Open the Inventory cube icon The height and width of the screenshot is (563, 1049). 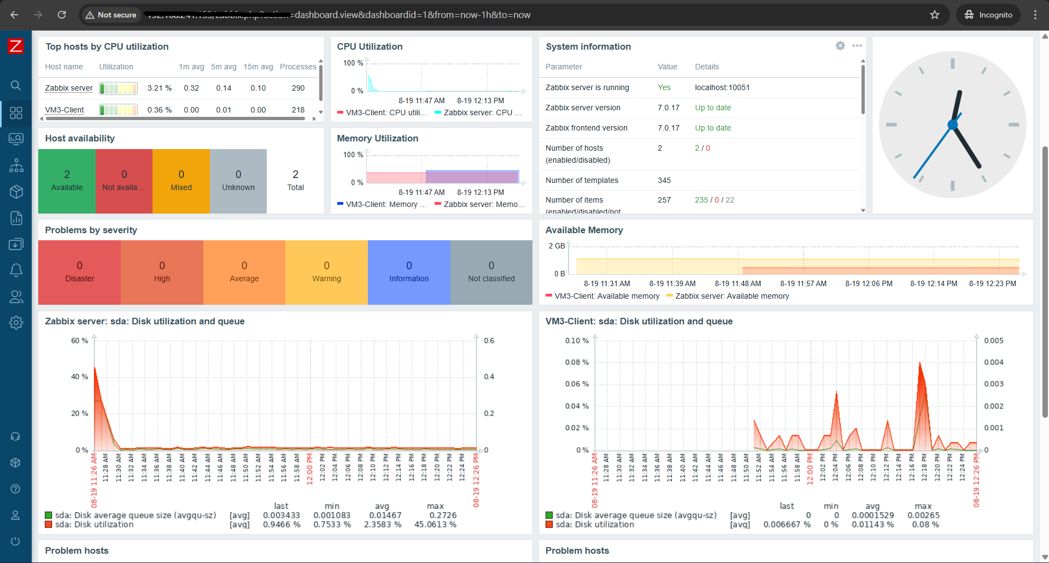[x=16, y=192]
